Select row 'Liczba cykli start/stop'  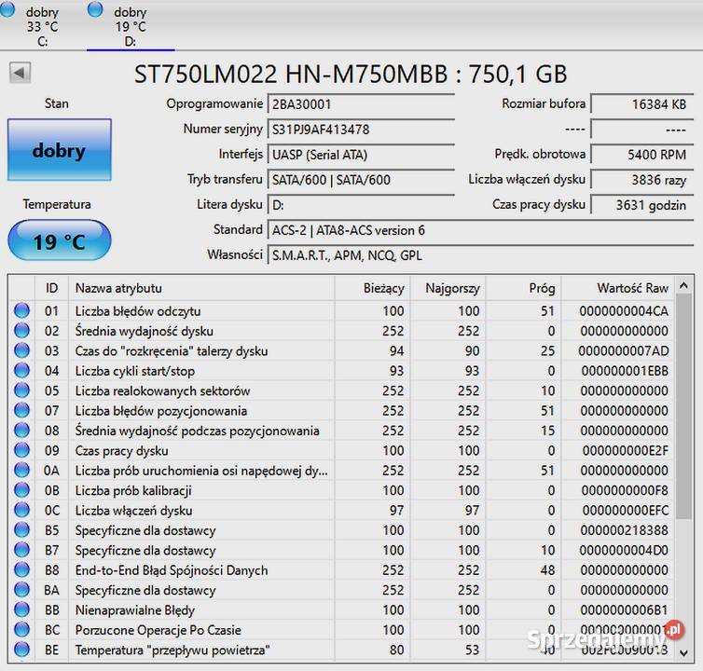point(340,371)
